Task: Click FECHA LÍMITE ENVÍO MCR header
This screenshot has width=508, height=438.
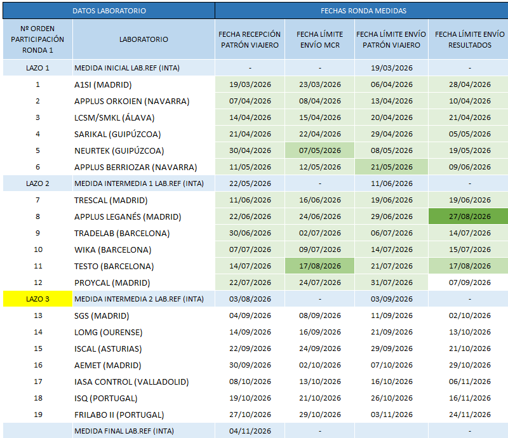Action: pyautogui.click(x=320, y=39)
